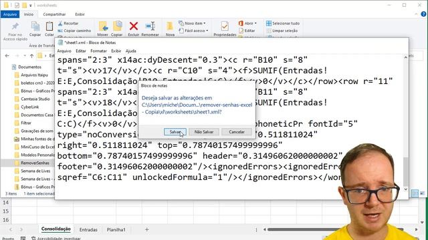
Task: Click Não Salvar button
Action: (x=204, y=132)
